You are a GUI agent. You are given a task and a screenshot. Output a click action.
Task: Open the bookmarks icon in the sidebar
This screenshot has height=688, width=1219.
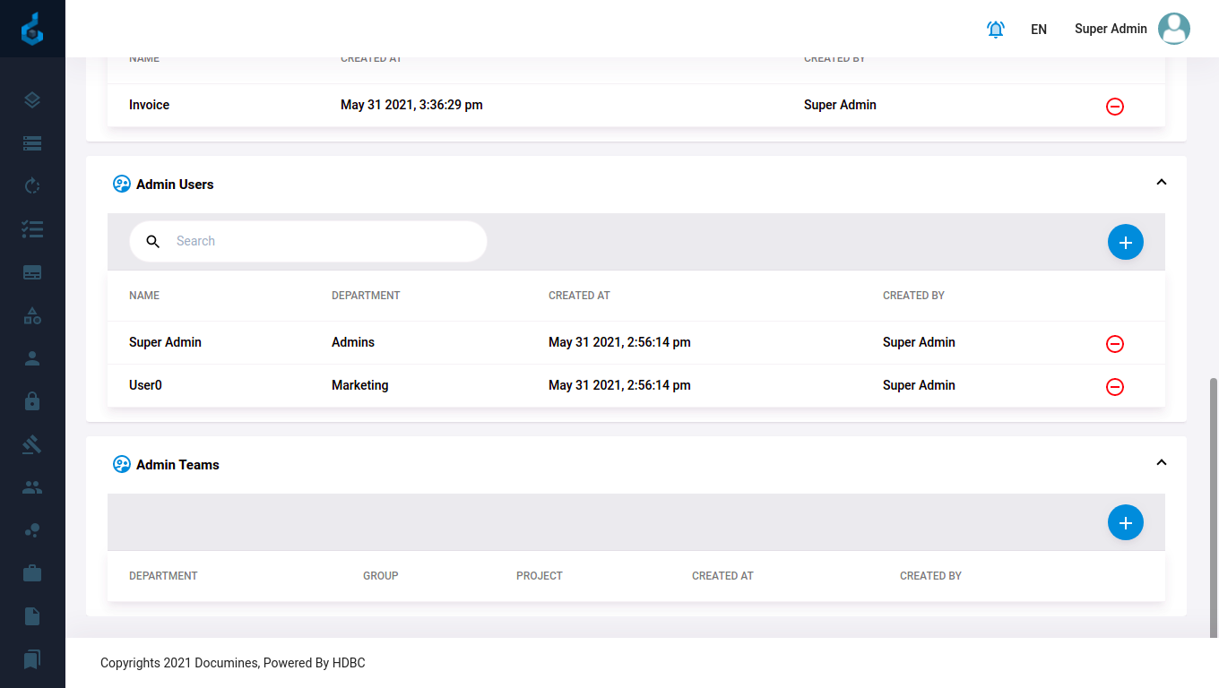point(32,659)
